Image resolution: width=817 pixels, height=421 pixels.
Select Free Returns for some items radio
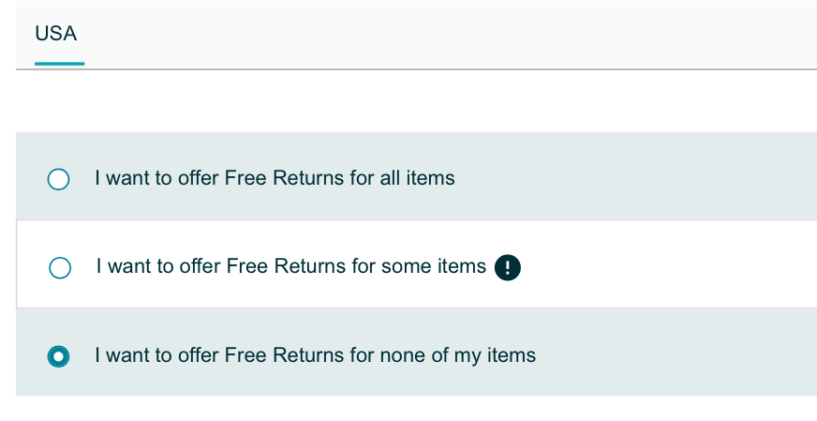(60, 267)
